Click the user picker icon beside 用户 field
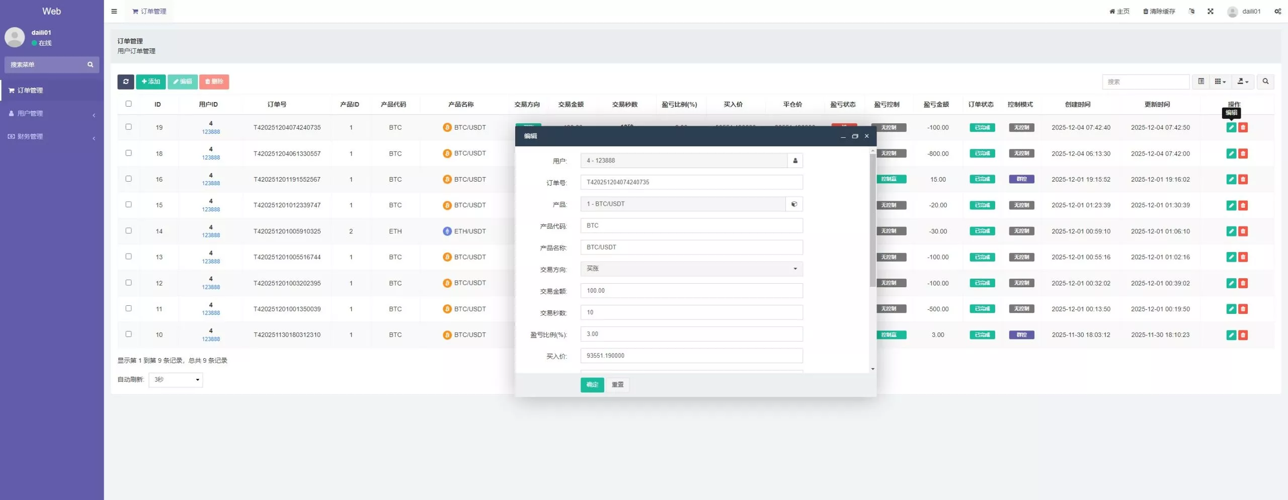Viewport: 1288px width, 500px height. (x=795, y=160)
